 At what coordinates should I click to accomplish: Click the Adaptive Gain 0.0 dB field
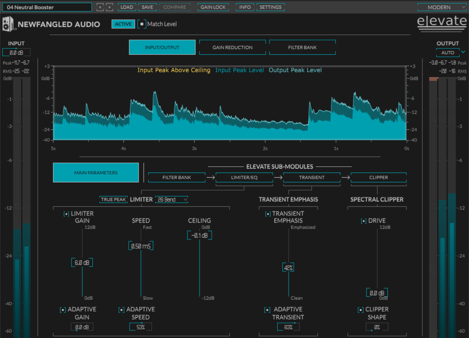(x=82, y=327)
